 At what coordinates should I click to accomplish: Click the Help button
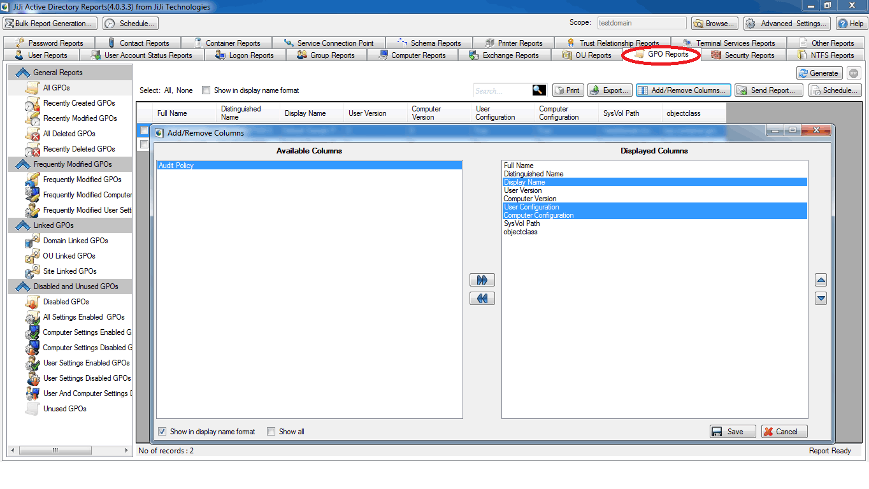pos(851,24)
